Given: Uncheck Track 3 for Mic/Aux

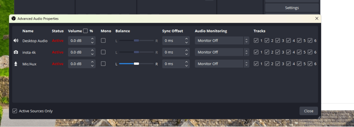Looking at the screenshot, I should (x=278, y=64).
